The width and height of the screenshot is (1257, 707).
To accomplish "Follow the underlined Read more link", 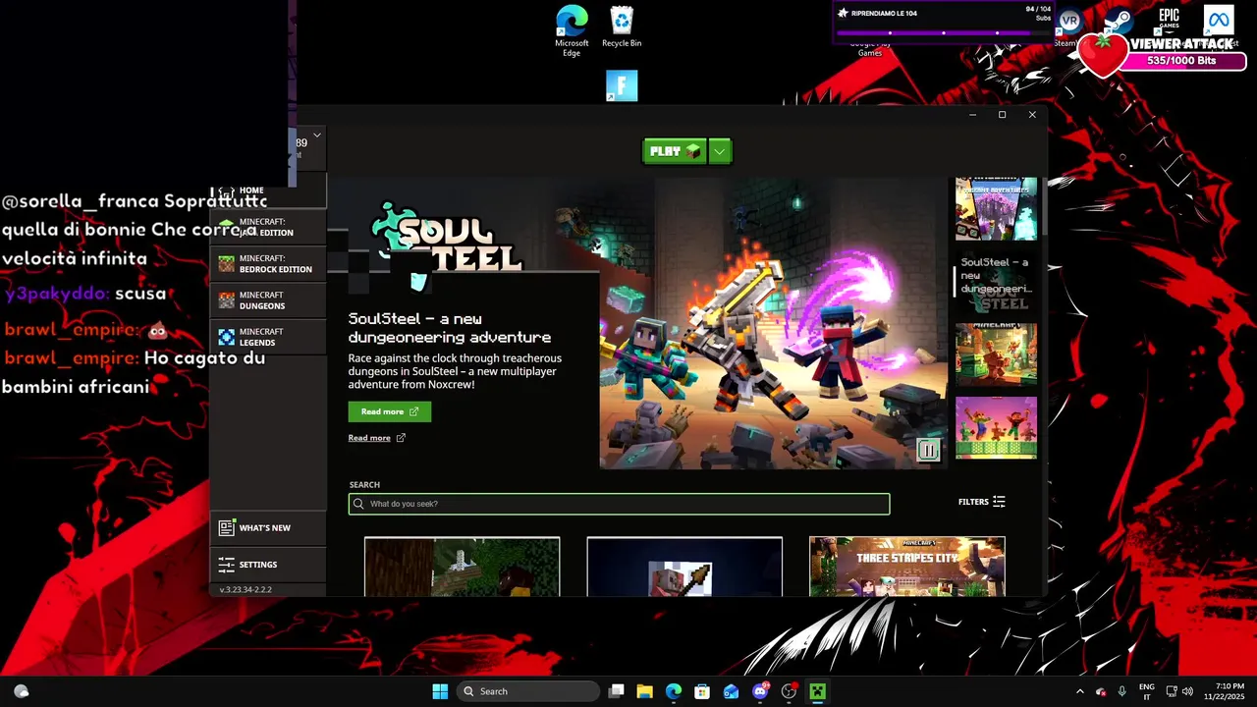I will tap(377, 438).
